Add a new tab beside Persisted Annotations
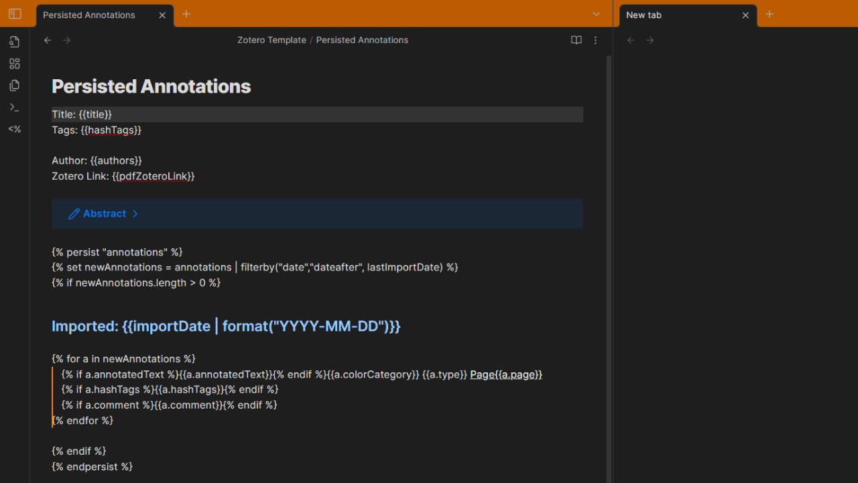This screenshot has height=483, width=858. coord(186,14)
